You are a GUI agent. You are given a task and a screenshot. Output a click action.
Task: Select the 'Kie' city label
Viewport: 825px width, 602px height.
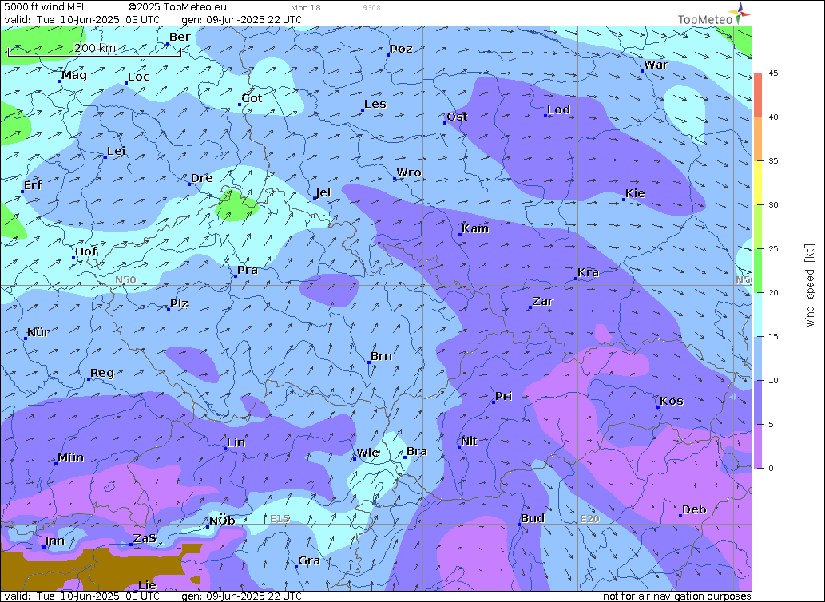[636, 193]
